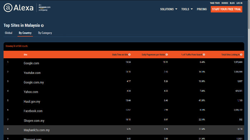Click Daily Pageviews per Visitor help icon

pos(167,54)
